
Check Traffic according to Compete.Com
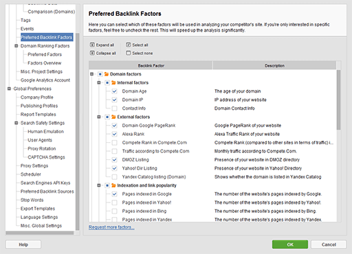pyautogui.click(x=114, y=151)
